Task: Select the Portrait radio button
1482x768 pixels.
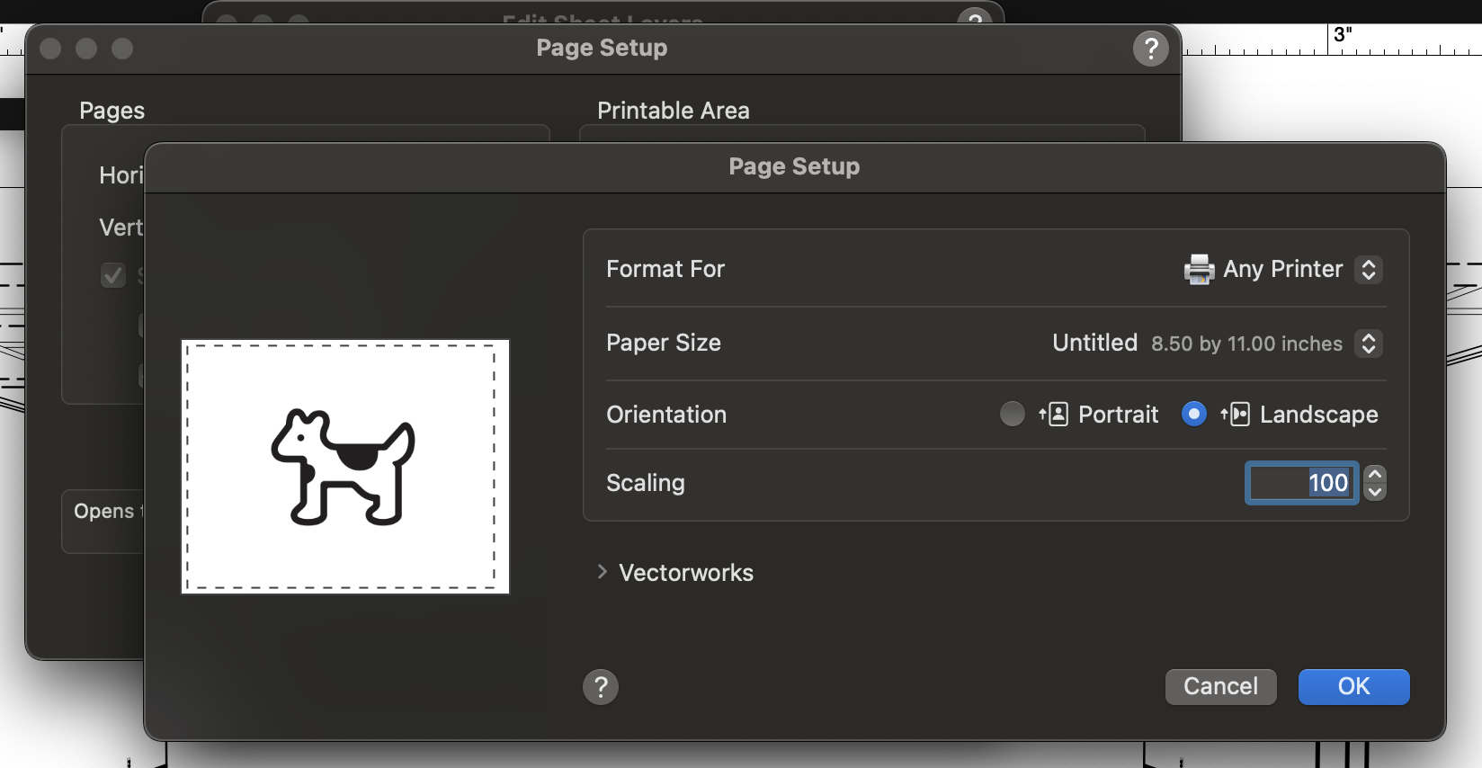Action: pos(1013,414)
